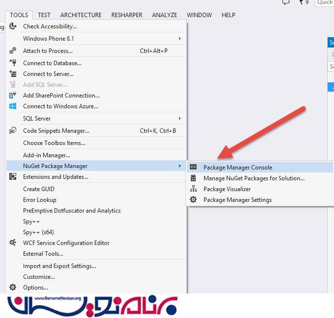Open Add-in Manager... entry
This screenshot has height=318, width=334.
tap(96, 155)
